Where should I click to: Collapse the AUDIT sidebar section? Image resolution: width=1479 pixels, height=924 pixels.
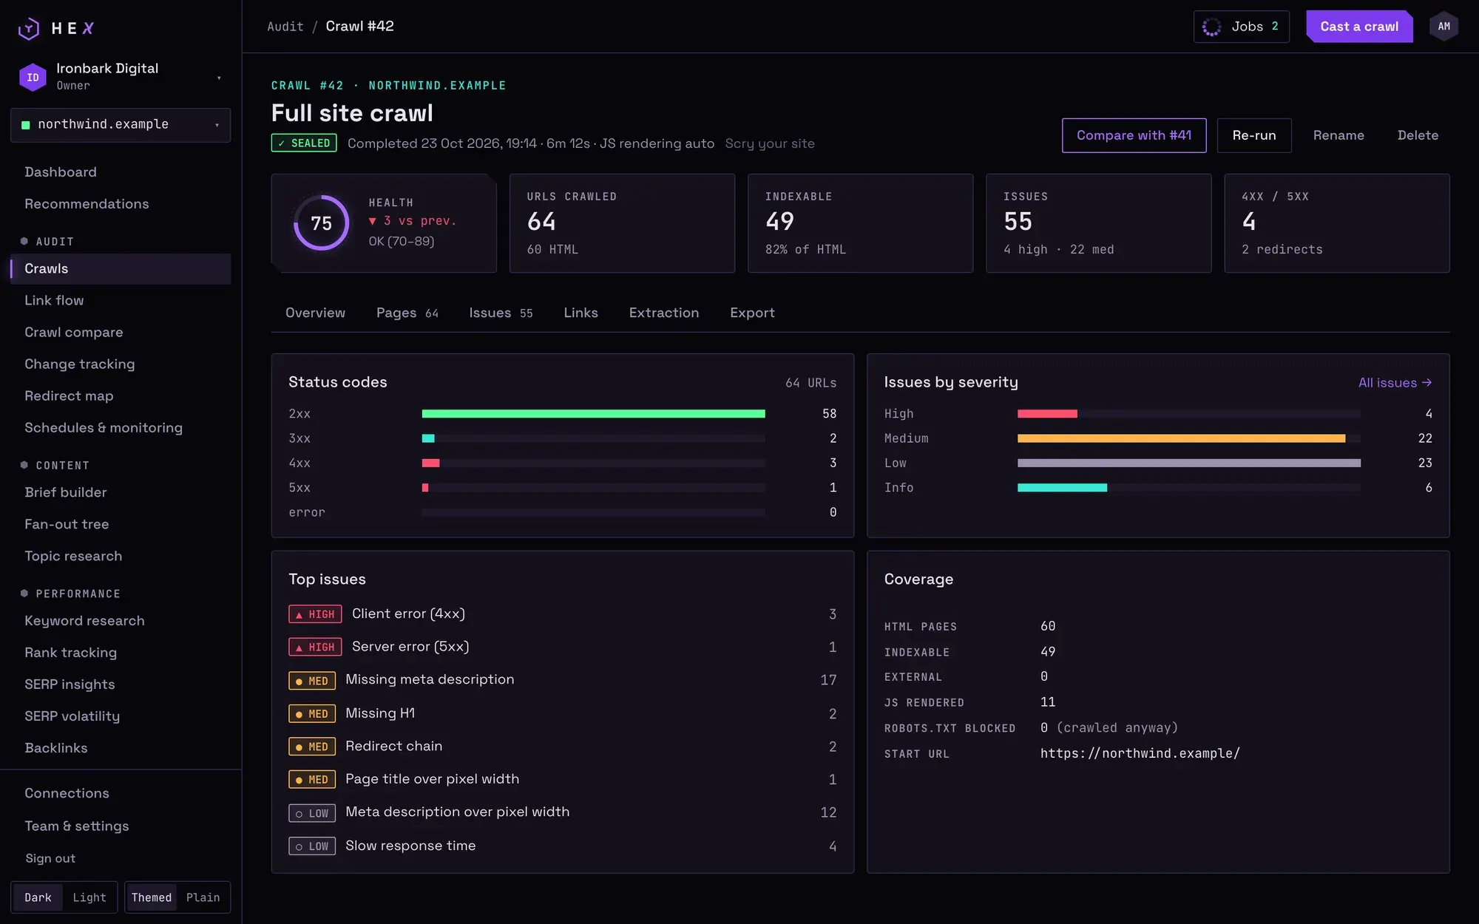49,242
